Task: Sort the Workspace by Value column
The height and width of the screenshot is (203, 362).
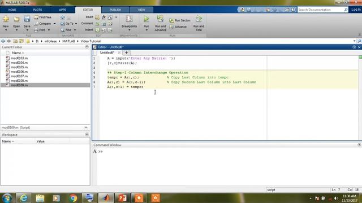Action: pos(40,142)
